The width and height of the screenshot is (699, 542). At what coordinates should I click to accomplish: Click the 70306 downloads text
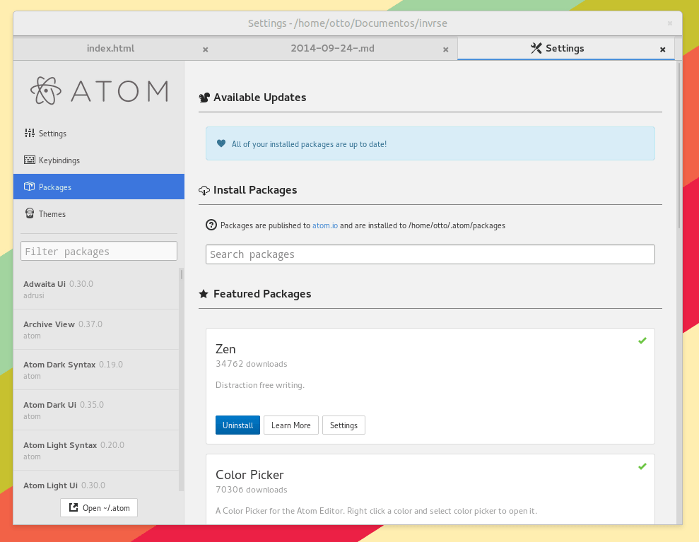[252, 490]
